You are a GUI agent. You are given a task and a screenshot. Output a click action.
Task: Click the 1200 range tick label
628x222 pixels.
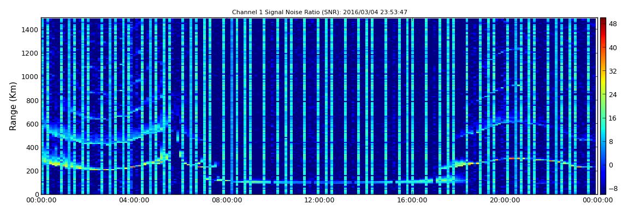pyautogui.click(x=31, y=53)
